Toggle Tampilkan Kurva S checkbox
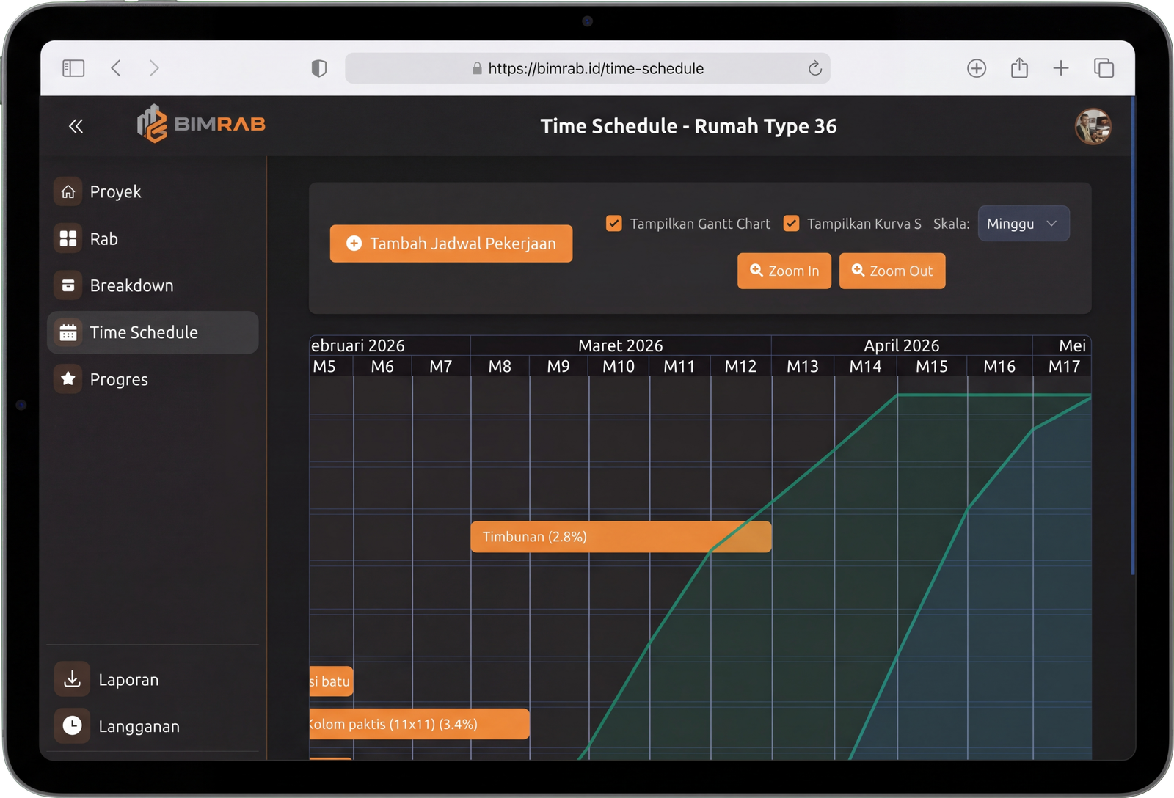The image size is (1174, 798). coord(791,223)
